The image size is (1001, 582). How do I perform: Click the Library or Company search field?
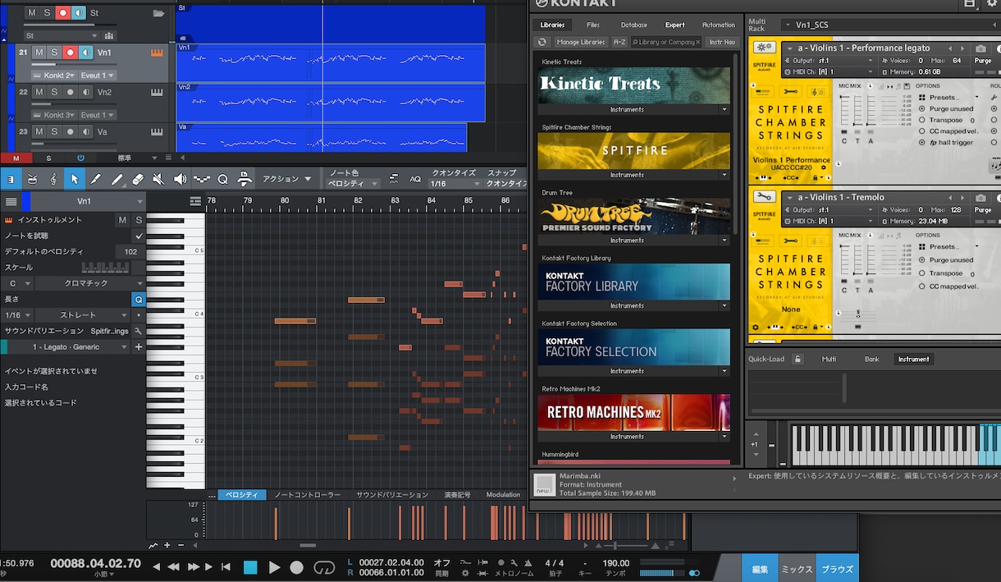click(x=666, y=42)
